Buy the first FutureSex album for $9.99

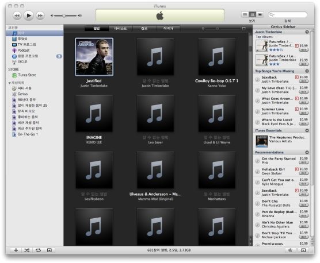pyautogui.click(x=304, y=50)
